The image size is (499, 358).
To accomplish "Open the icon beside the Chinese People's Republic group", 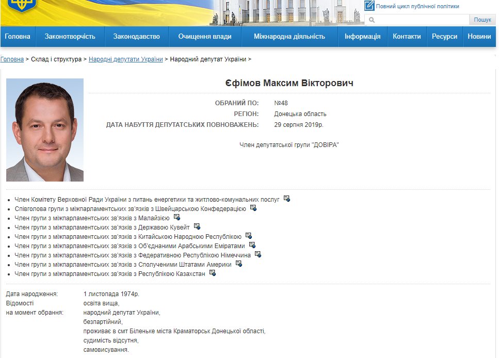I will click(x=249, y=236).
